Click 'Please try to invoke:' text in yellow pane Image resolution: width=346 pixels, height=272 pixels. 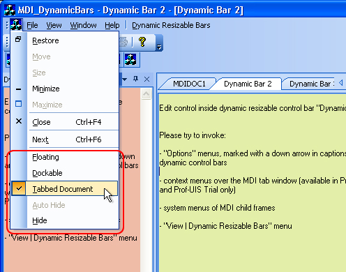tap(193, 135)
